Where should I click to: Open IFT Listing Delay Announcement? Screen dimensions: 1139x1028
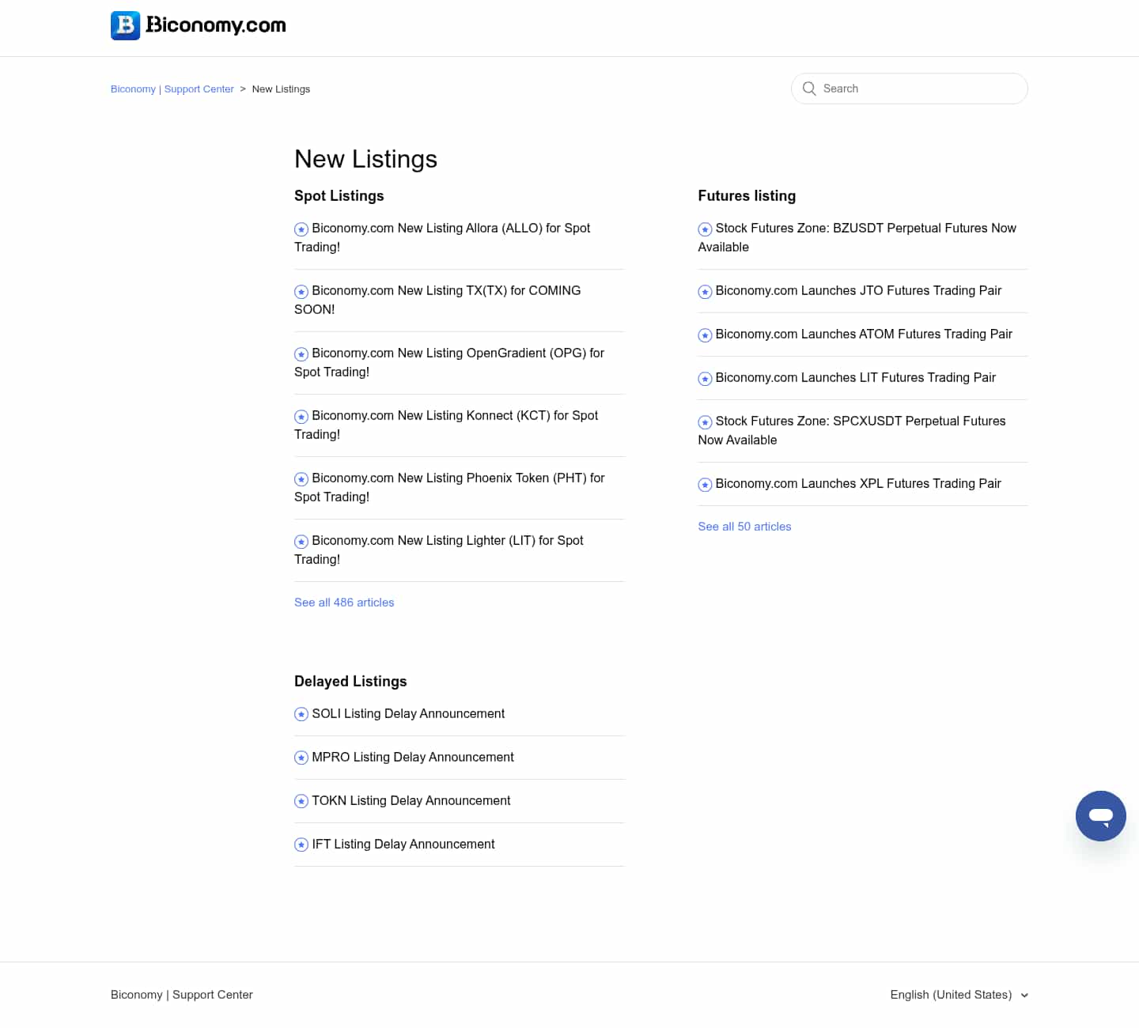coord(403,845)
